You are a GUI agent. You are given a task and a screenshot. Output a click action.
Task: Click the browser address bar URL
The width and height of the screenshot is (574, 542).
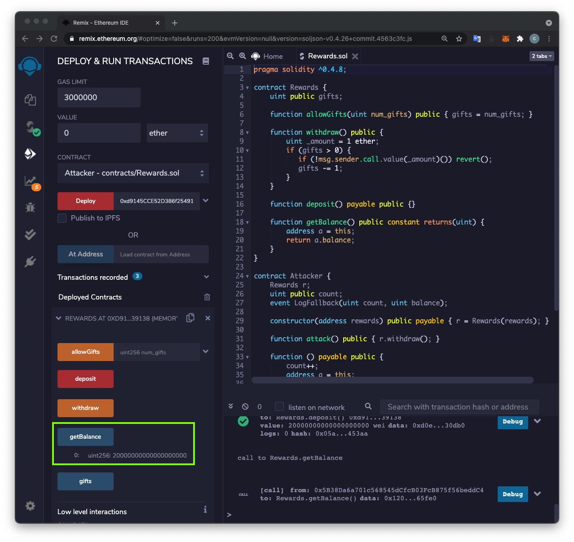245,39
